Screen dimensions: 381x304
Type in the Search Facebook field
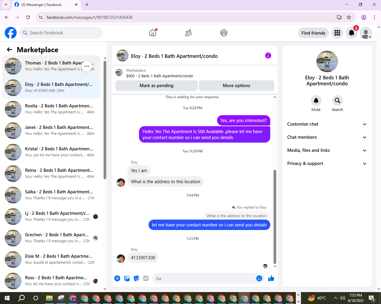pos(61,33)
